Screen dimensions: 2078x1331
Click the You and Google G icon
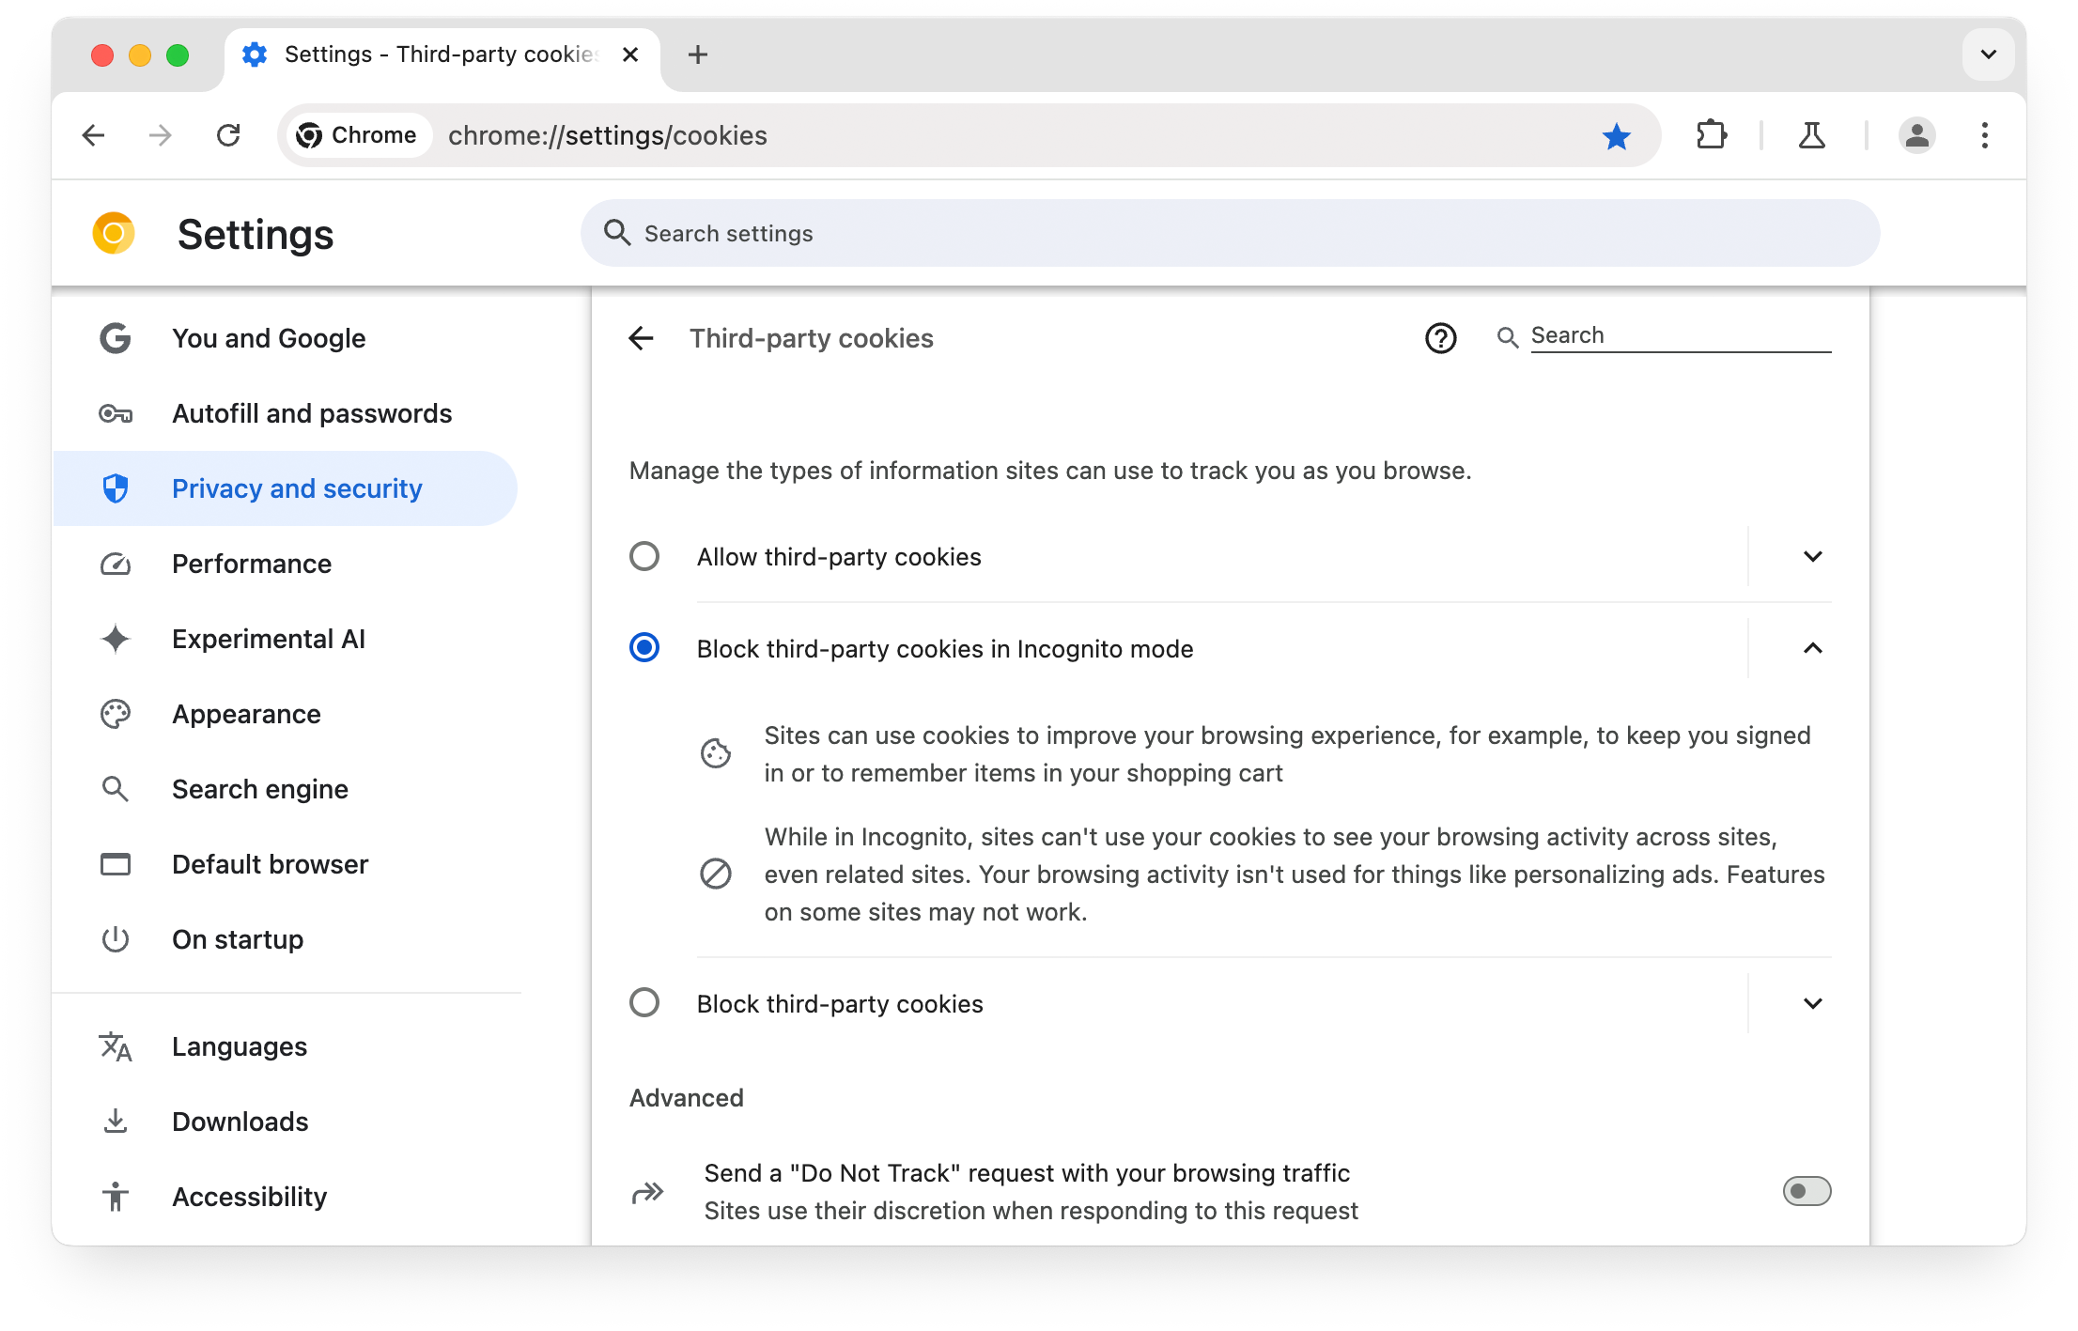pyautogui.click(x=116, y=337)
